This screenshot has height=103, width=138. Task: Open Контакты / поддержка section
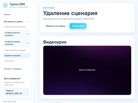[13, 69]
